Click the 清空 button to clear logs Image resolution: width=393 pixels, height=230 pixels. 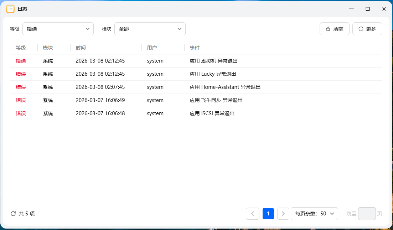tap(334, 29)
